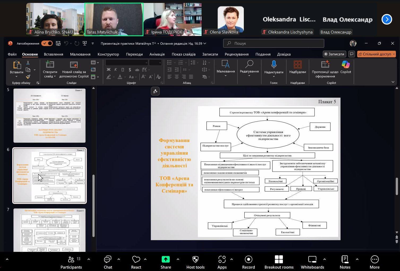Expand the Створити слайд dropdown
The height and width of the screenshot is (271, 400).
(50, 76)
